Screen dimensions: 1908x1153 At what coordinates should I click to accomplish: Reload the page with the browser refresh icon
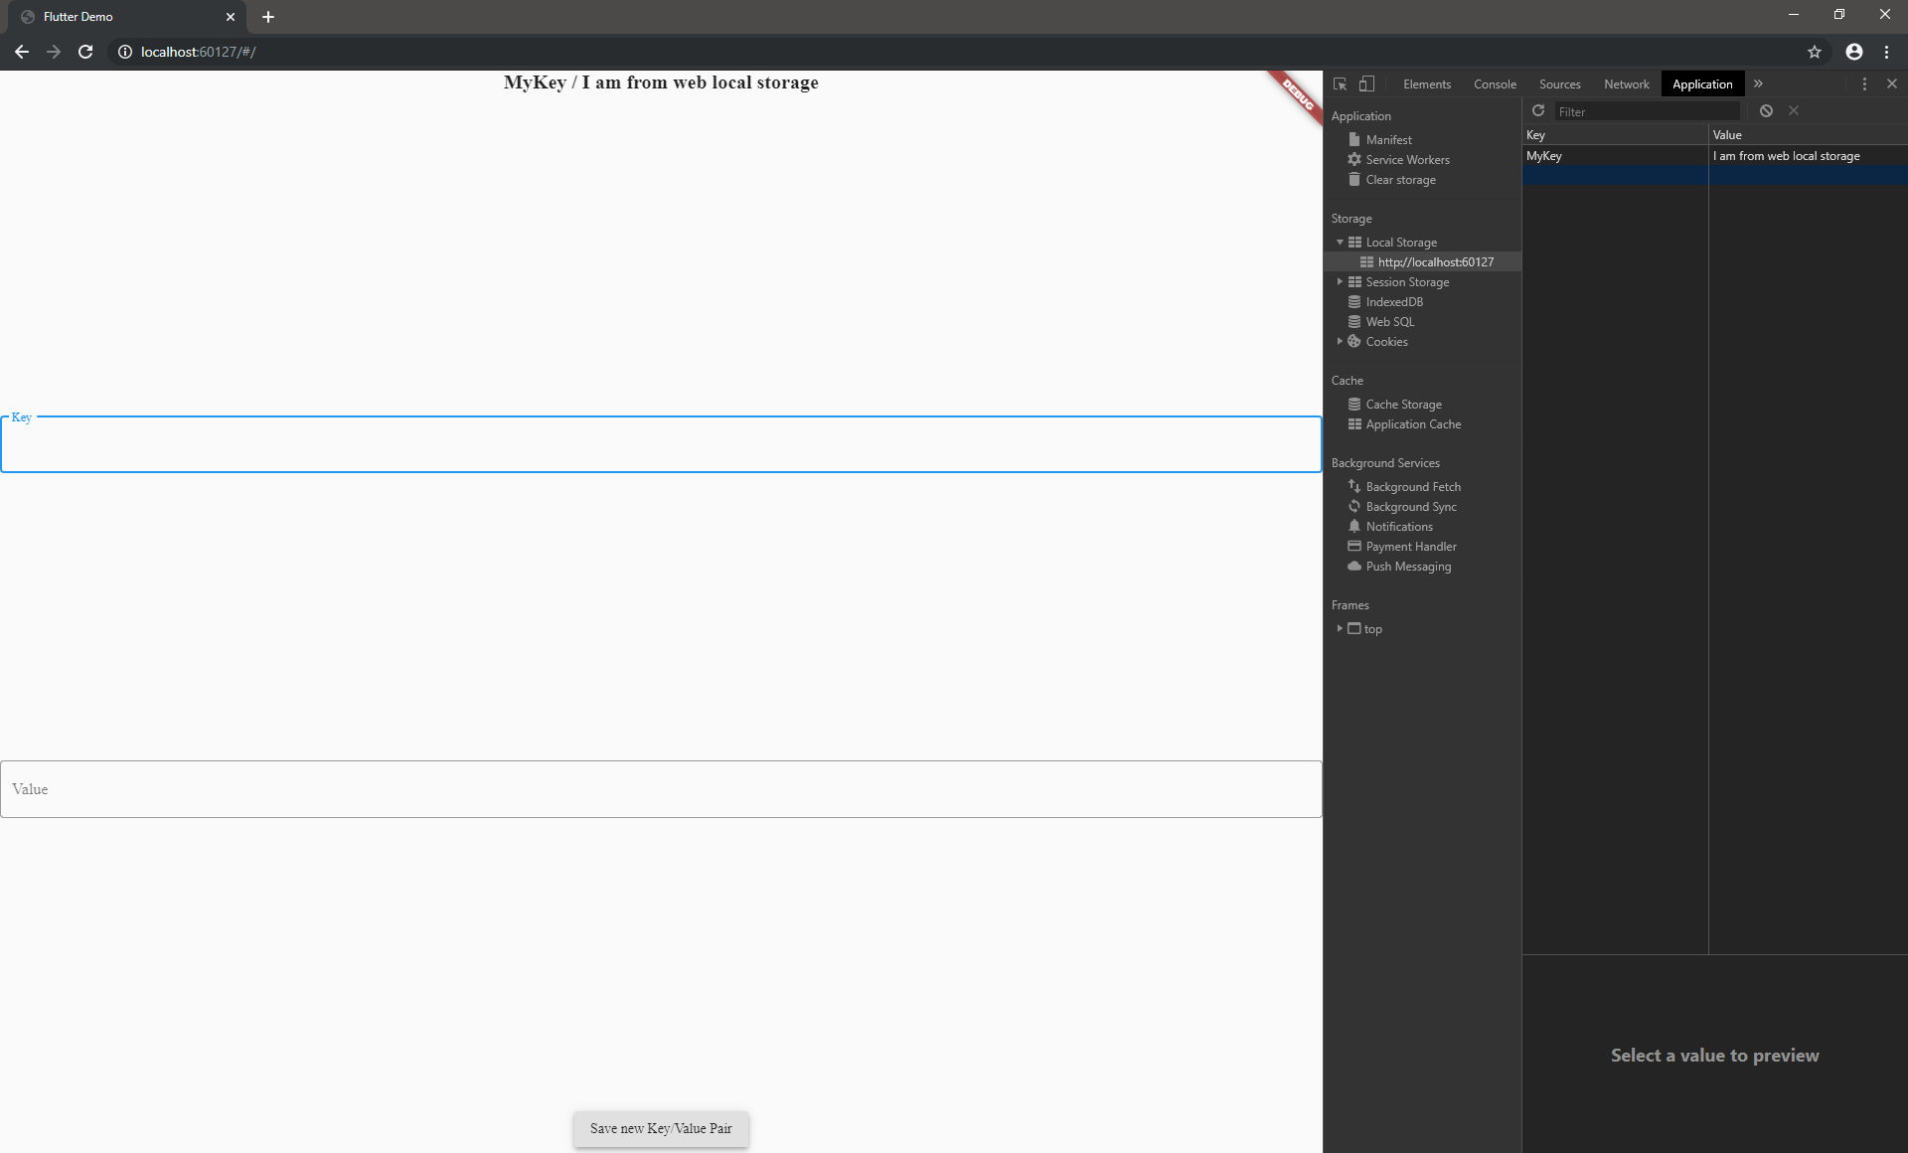(85, 52)
